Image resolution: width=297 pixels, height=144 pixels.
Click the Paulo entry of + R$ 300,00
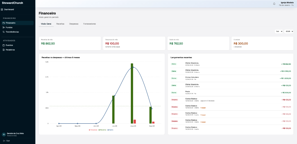click(x=231, y=93)
